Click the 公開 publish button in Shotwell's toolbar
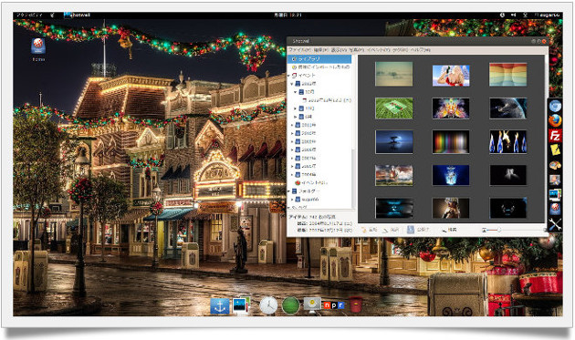575x340 pixels. click(x=418, y=230)
